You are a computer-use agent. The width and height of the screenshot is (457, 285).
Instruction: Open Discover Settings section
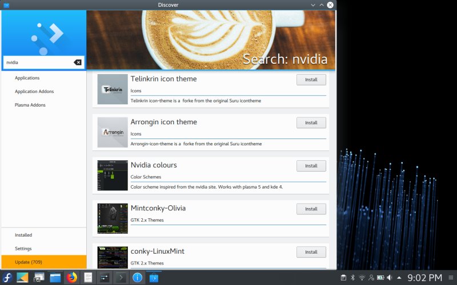click(x=23, y=249)
